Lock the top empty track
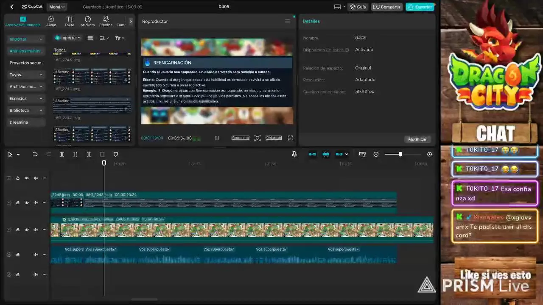 pos(18,178)
